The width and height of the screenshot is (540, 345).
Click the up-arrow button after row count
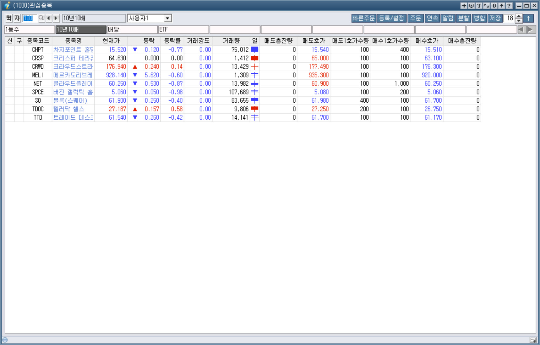(529, 18)
